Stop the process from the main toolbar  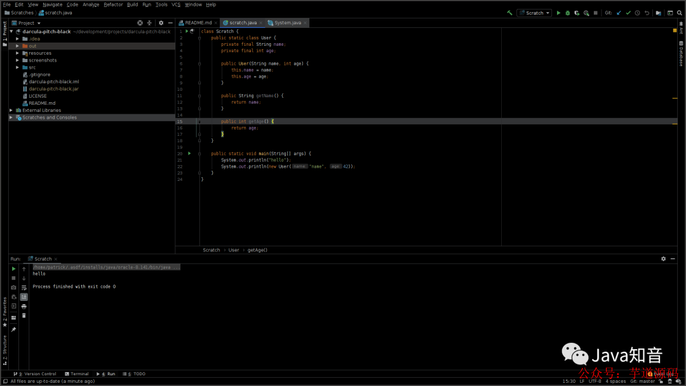click(595, 13)
